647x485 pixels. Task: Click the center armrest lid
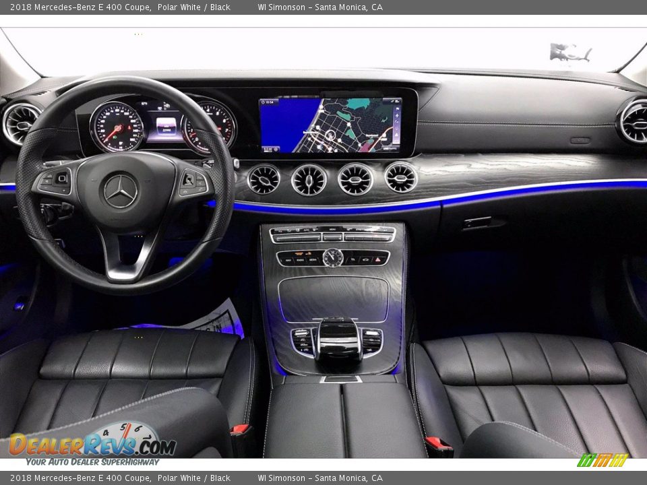pos(344,420)
